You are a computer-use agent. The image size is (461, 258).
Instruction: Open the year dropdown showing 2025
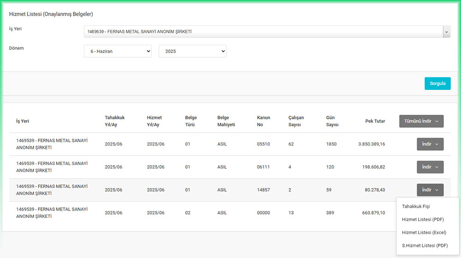(192, 51)
